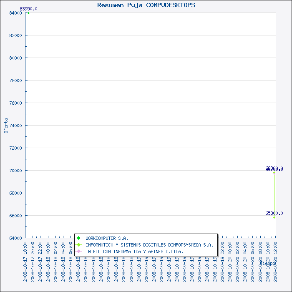This screenshot has height=292, width=292.
Task: Click the green WORKCOMPUTER S.A. legend marker
Action: pos(78,238)
